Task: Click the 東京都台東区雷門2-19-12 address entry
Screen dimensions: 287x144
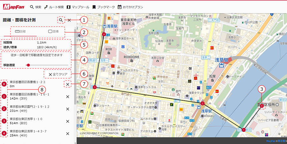Action: point(30,106)
